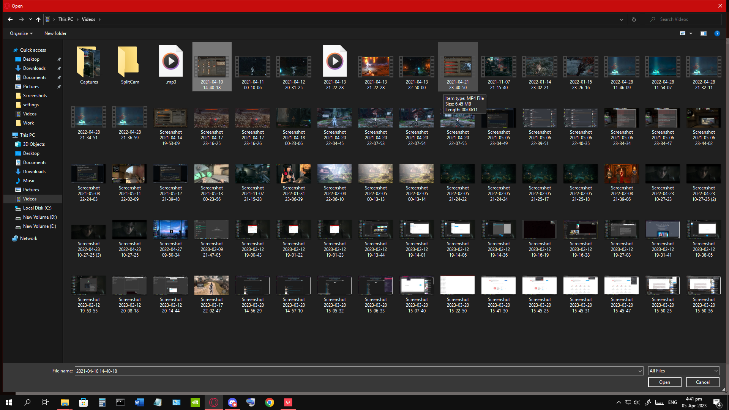The height and width of the screenshot is (410, 729).
Task: Select video 2022-01-14 23-02-21
Action: click(x=540, y=72)
